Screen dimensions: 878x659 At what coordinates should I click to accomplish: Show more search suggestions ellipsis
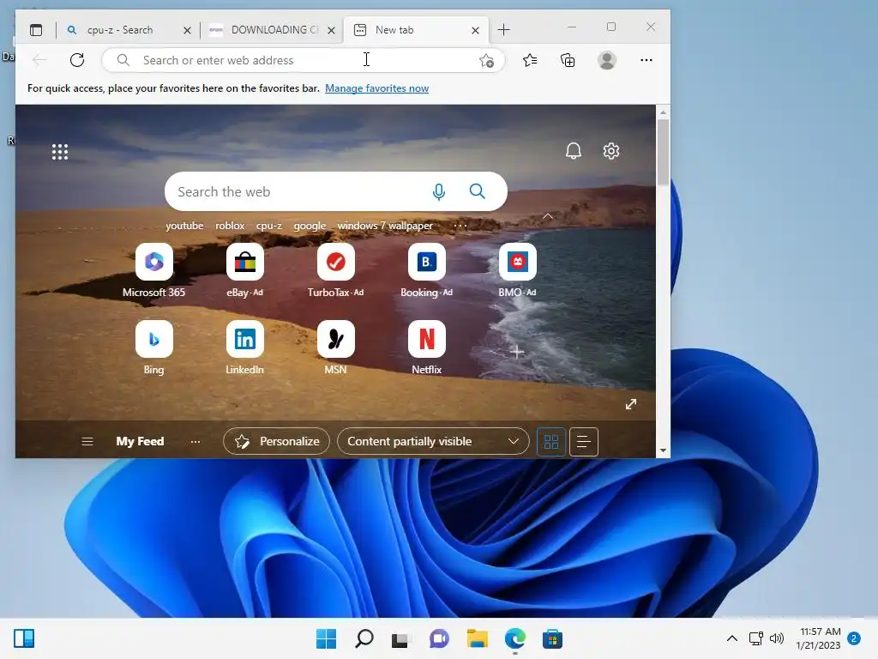(x=460, y=226)
